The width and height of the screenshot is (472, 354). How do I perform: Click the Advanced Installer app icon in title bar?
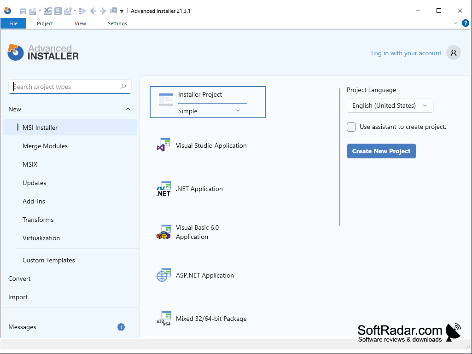7,11
